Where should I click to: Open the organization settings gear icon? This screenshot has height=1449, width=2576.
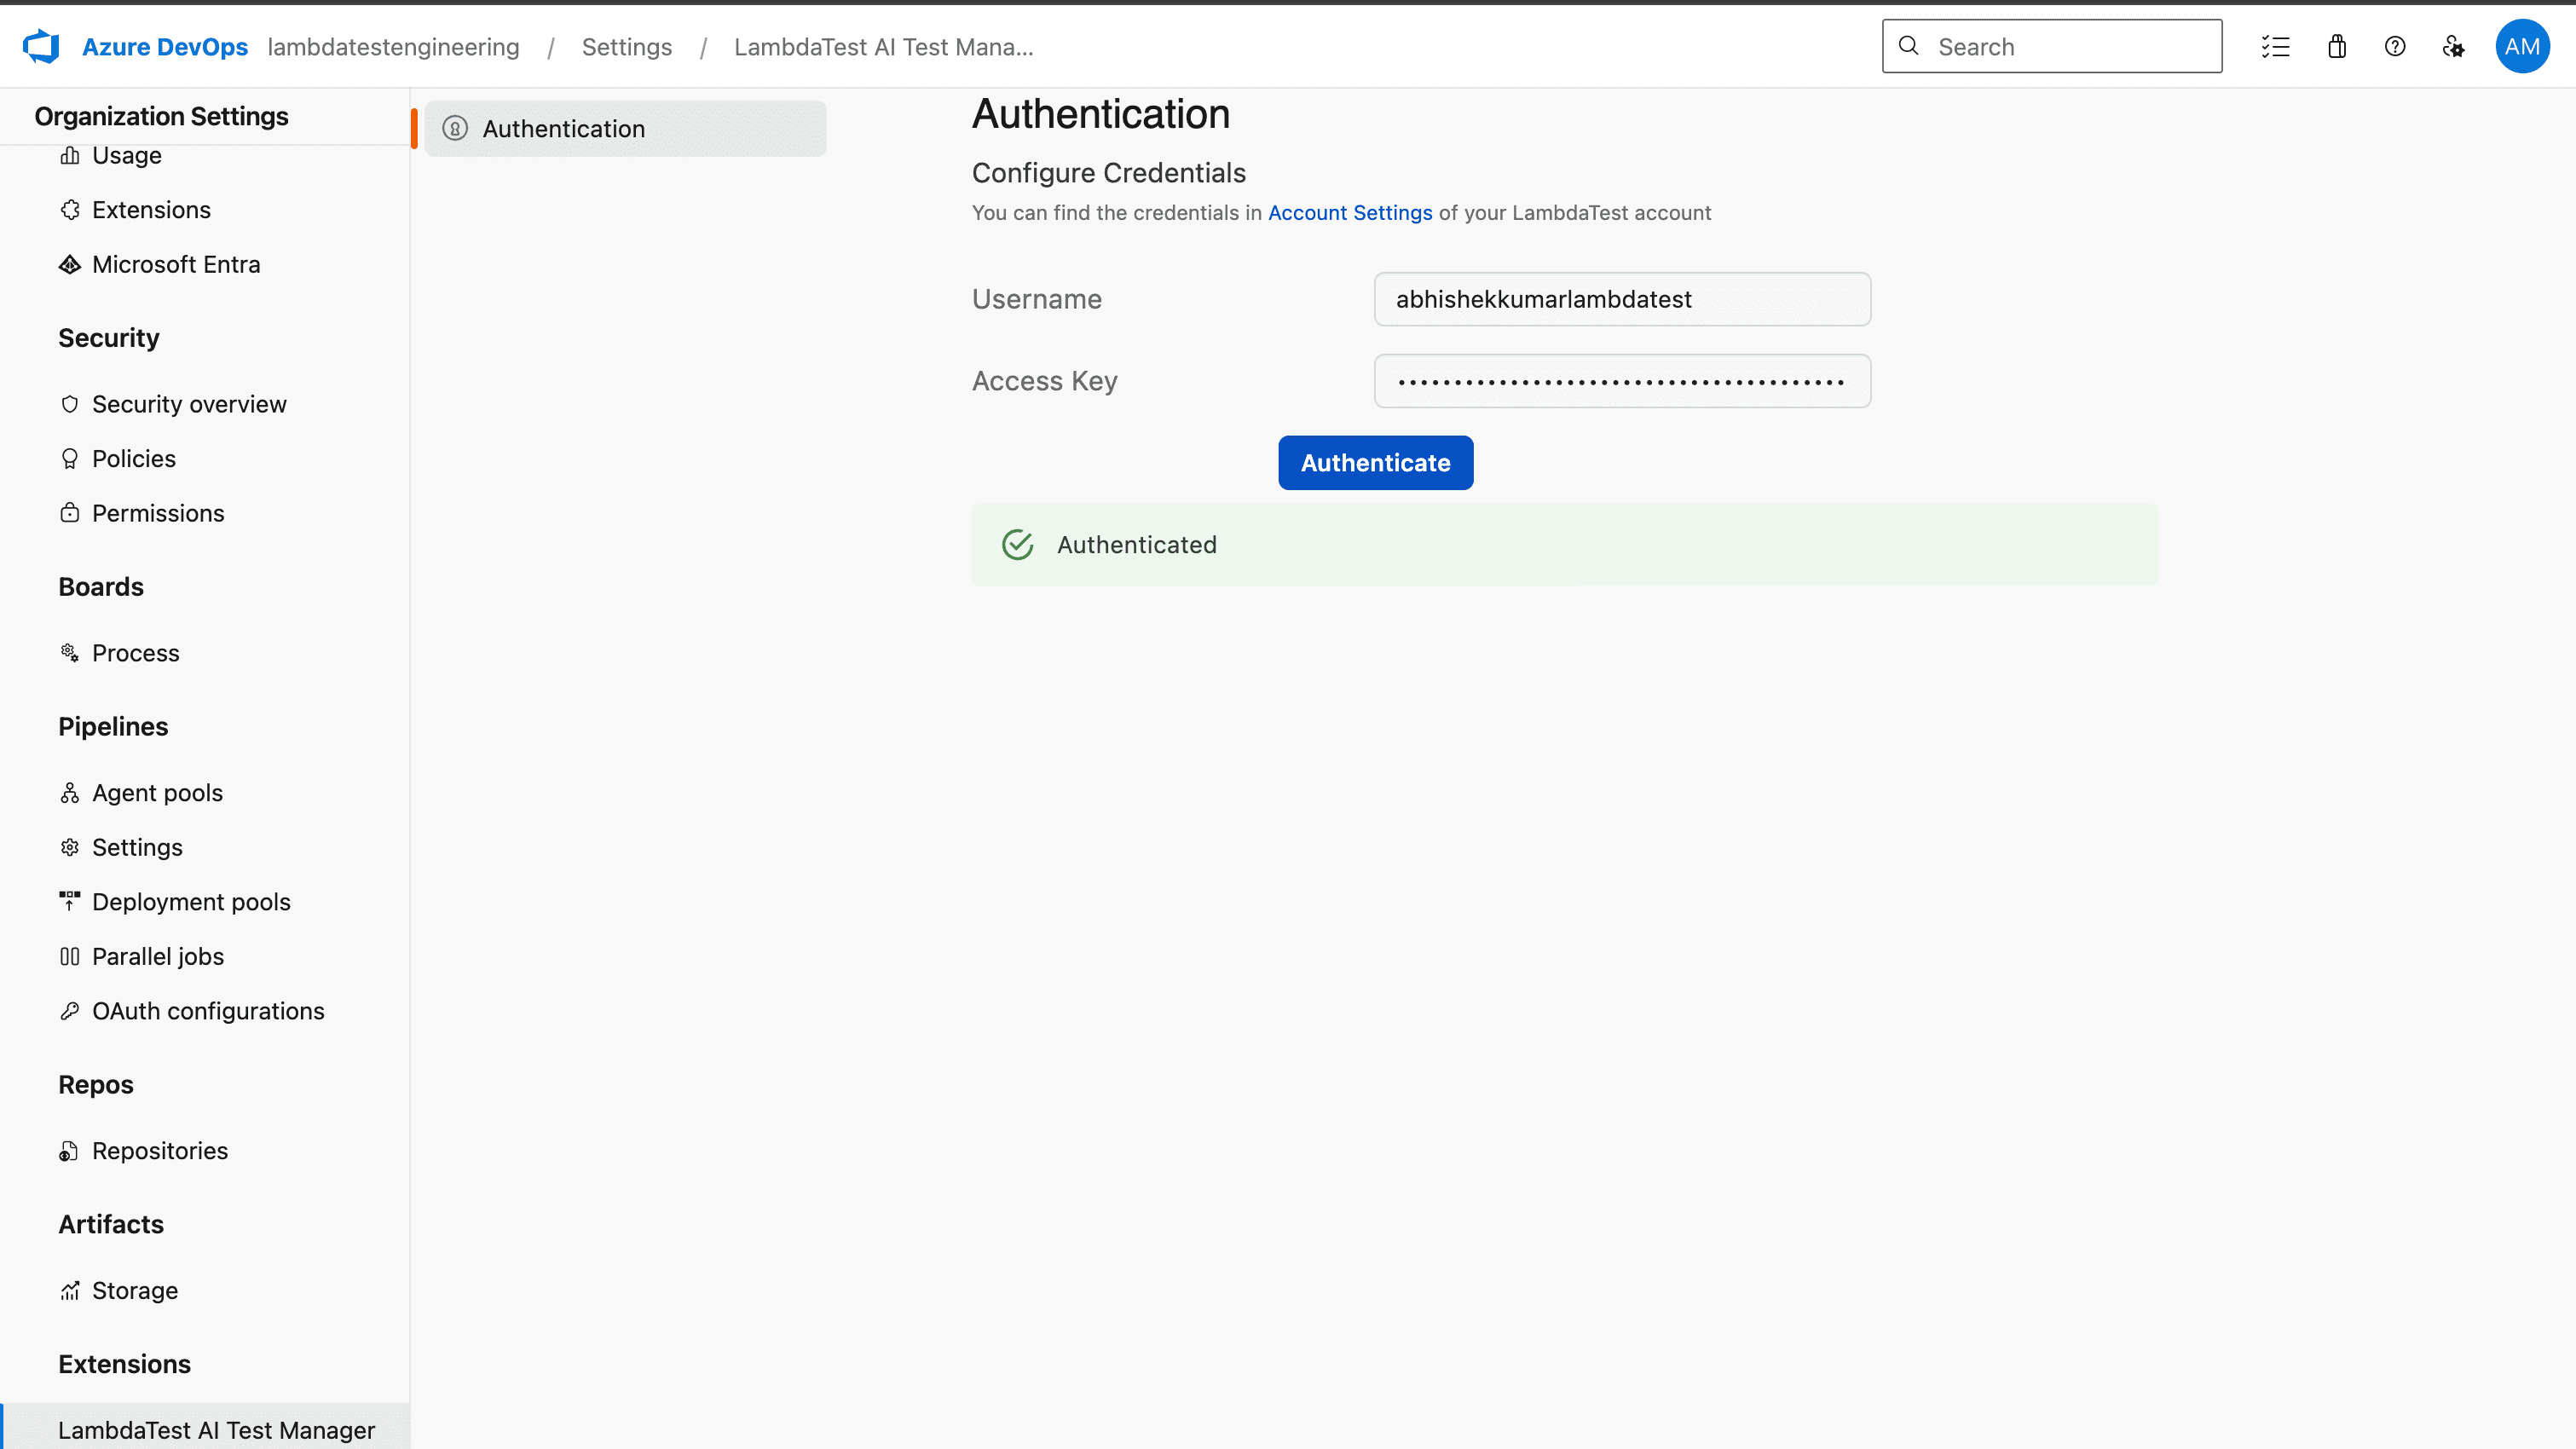pos(2454,46)
